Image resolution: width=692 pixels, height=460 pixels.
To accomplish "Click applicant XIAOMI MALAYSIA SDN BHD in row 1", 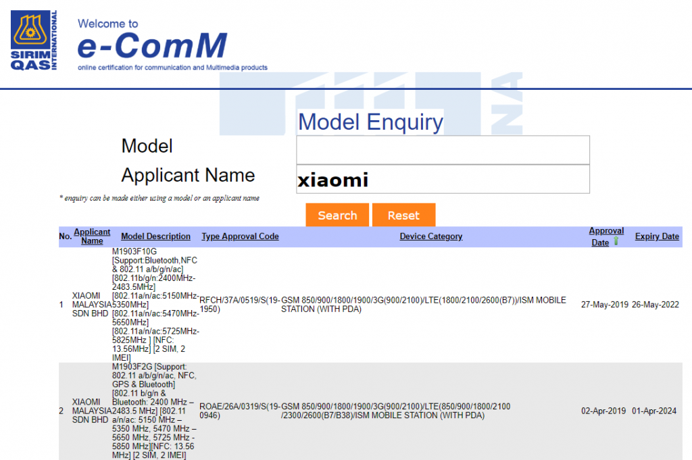I will click(x=92, y=305).
